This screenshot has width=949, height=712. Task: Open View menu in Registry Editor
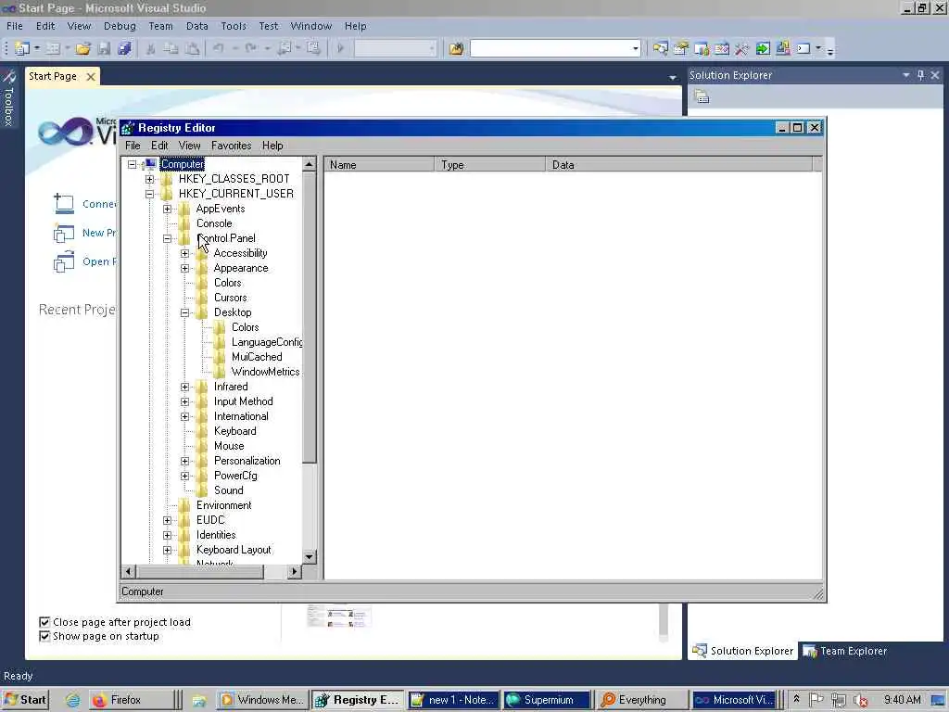pos(189,146)
